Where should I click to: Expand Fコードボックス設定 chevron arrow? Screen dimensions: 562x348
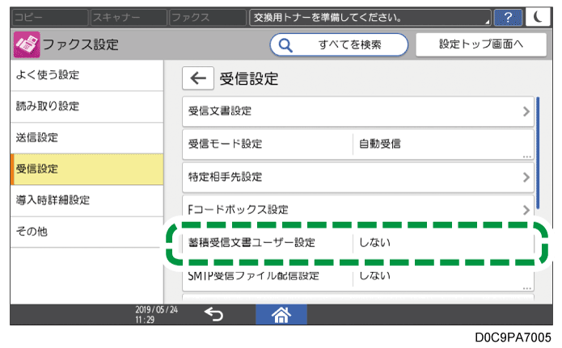(526, 210)
